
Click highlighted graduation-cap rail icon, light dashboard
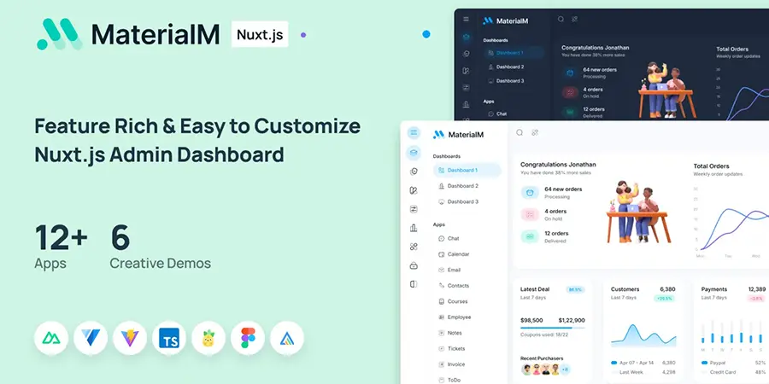(414, 154)
